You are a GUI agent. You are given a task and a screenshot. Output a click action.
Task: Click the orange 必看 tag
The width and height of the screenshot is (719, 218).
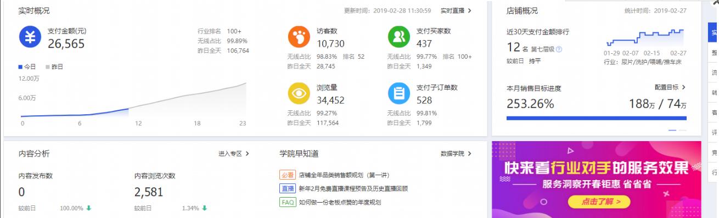[x=287, y=175]
